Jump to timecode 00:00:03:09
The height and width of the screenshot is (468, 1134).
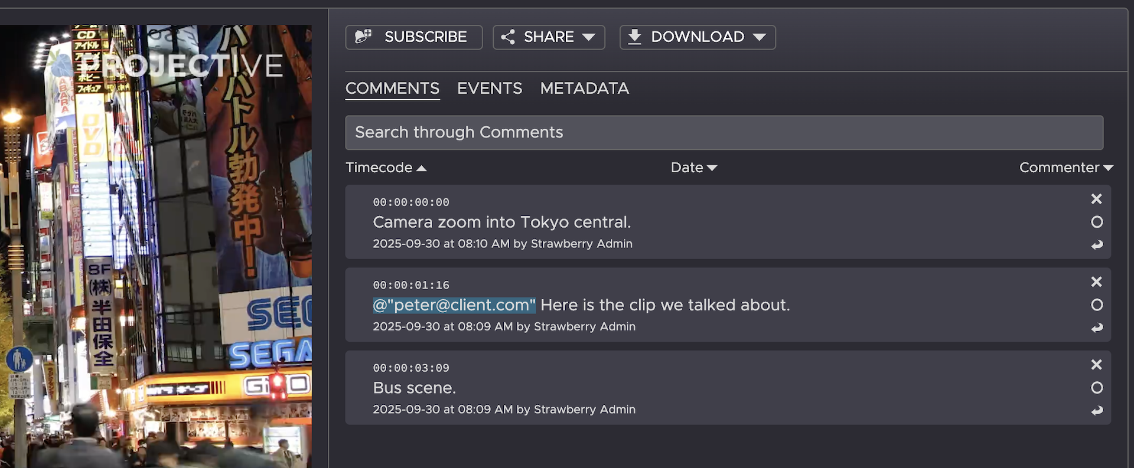pos(411,368)
